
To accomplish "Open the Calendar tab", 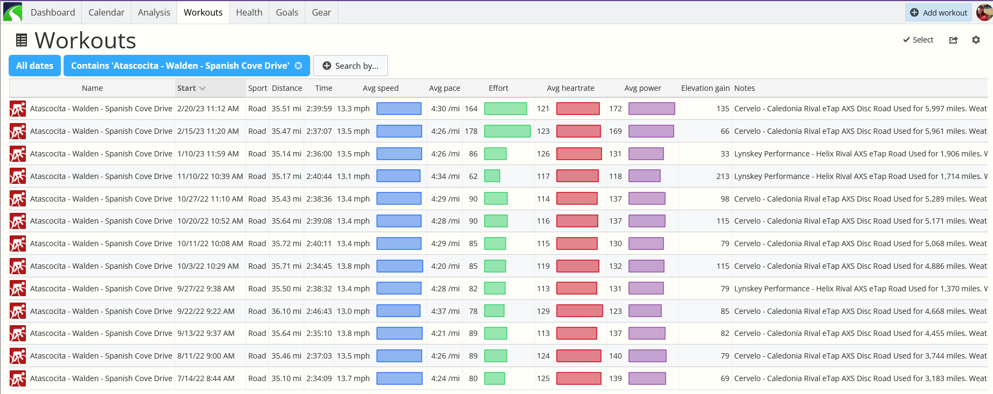I will coord(106,12).
